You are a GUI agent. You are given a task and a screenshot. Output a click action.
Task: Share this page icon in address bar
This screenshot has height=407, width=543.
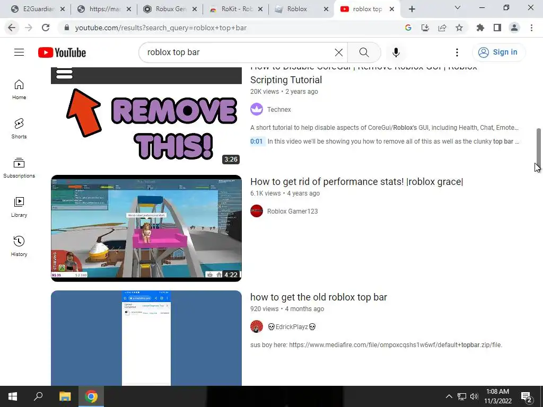coord(442,28)
